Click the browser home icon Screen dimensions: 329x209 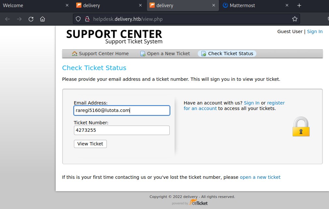click(42, 19)
